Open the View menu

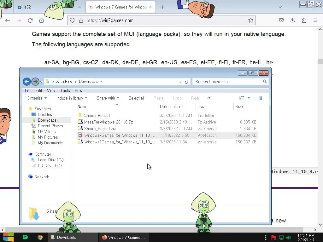pyautogui.click(x=51, y=90)
